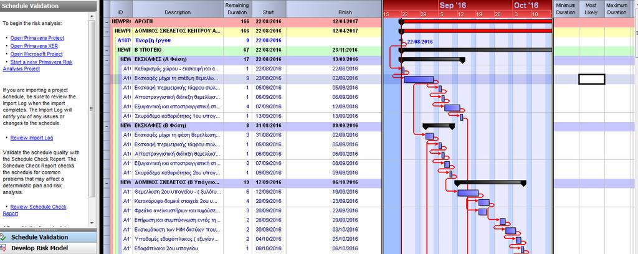Screen dimensions: 638x254
Task: Click remaining duration 67 of Β ΥΠΟΓΕΙΟ
Action: coord(246,50)
